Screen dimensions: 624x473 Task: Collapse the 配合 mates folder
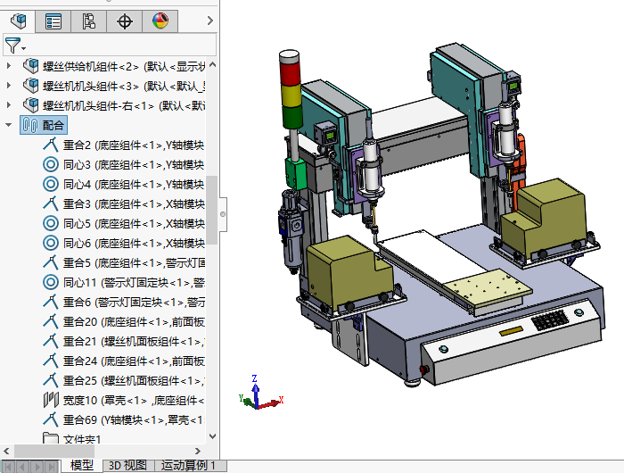pos(9,125)
